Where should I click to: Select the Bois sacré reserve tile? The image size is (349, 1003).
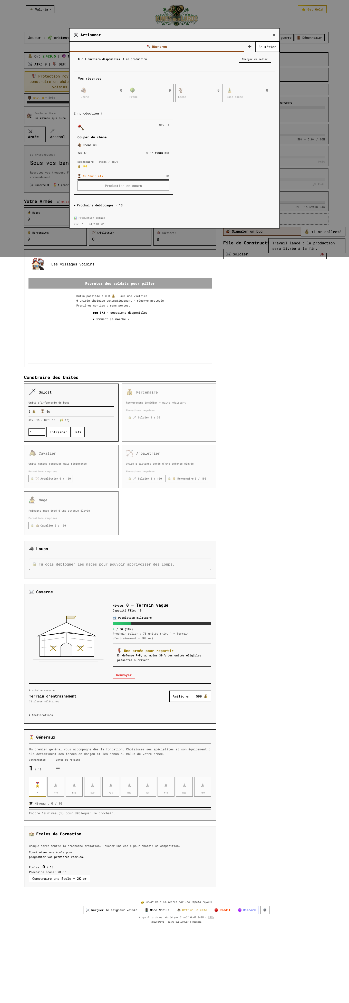pos(247,93)
